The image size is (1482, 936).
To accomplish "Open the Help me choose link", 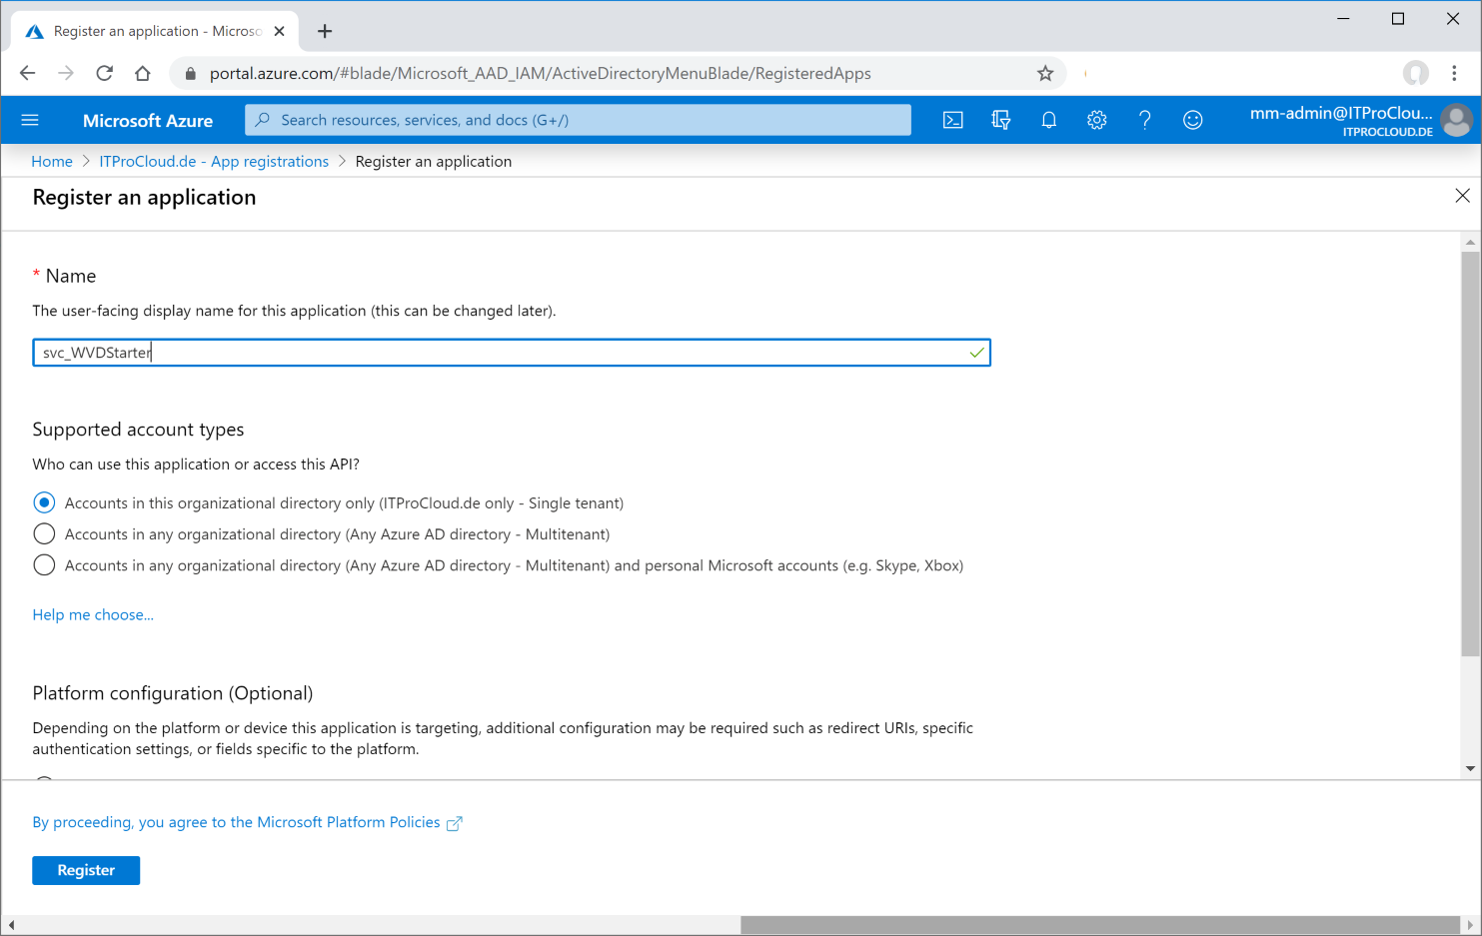I will coord(93,614).
